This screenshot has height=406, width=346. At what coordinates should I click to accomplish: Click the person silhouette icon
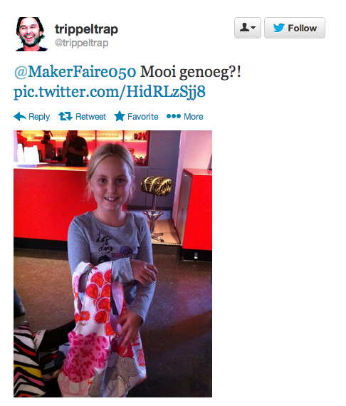[244, 27]
